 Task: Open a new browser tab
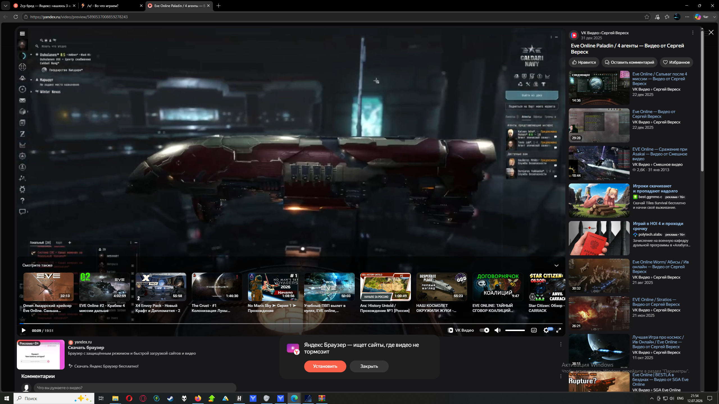click(x=219, y=6)
